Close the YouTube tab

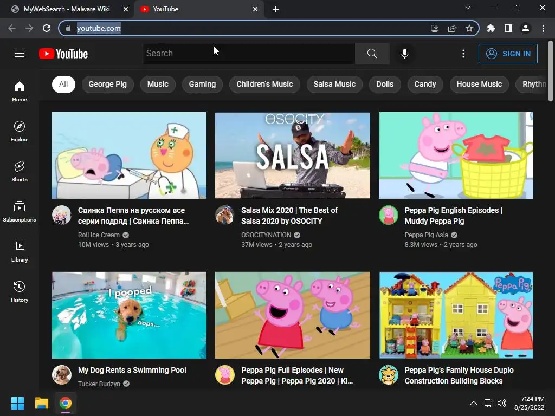coord(255,9)
